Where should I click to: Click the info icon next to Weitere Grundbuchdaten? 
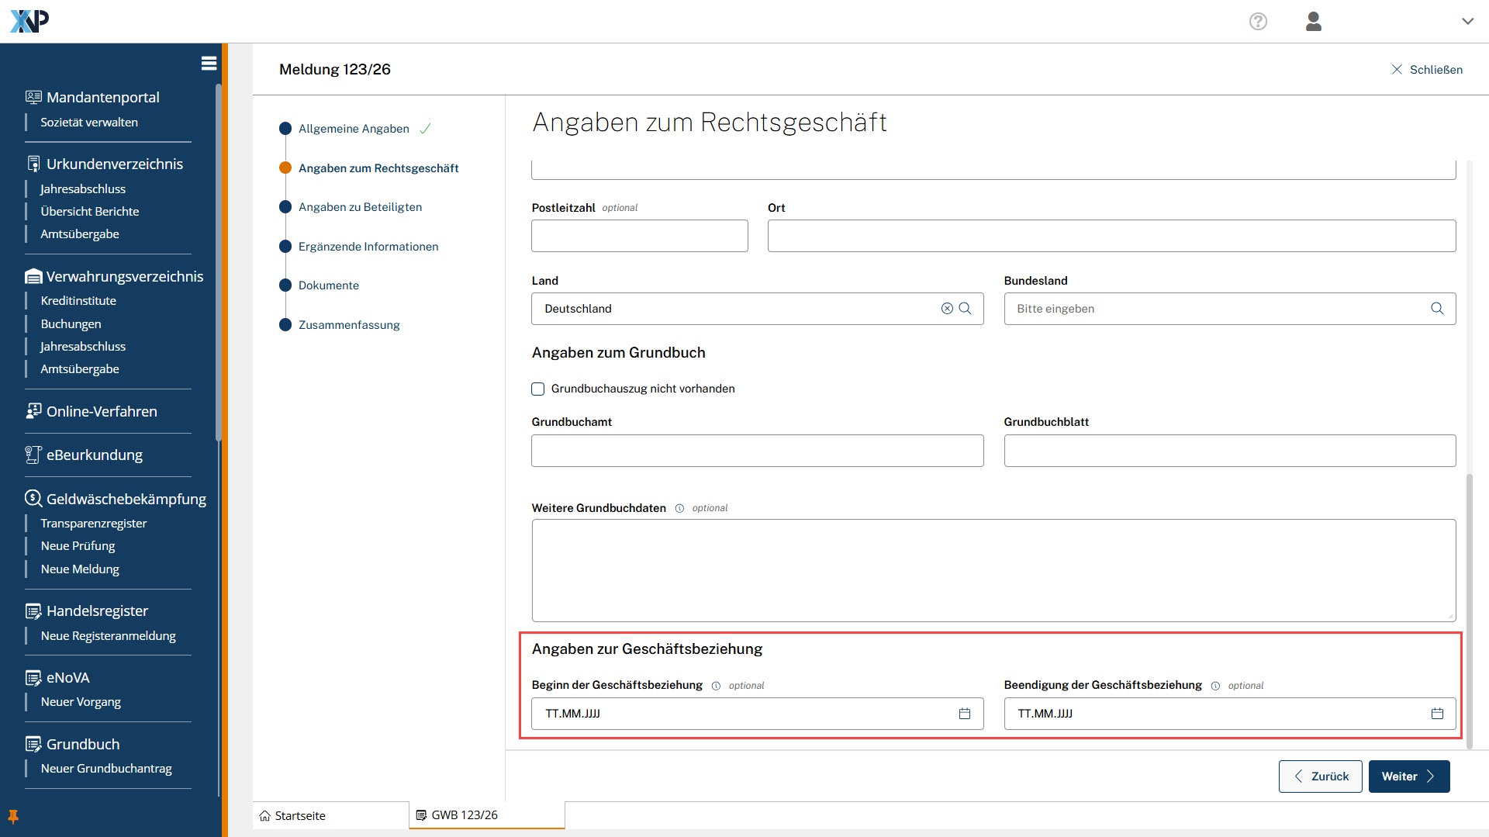[x=679, y=509]
